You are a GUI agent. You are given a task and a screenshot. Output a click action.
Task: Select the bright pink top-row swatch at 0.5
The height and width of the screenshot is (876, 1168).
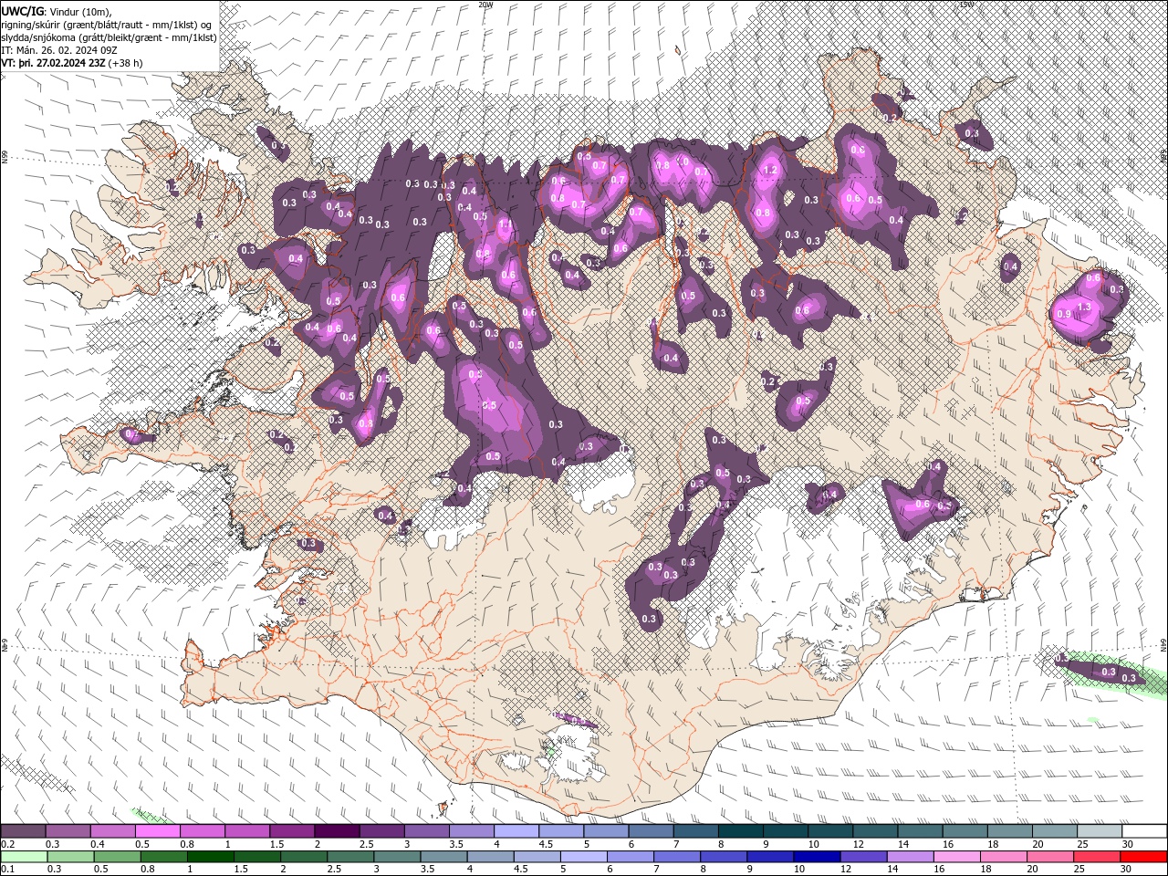[x=157, y=831]
